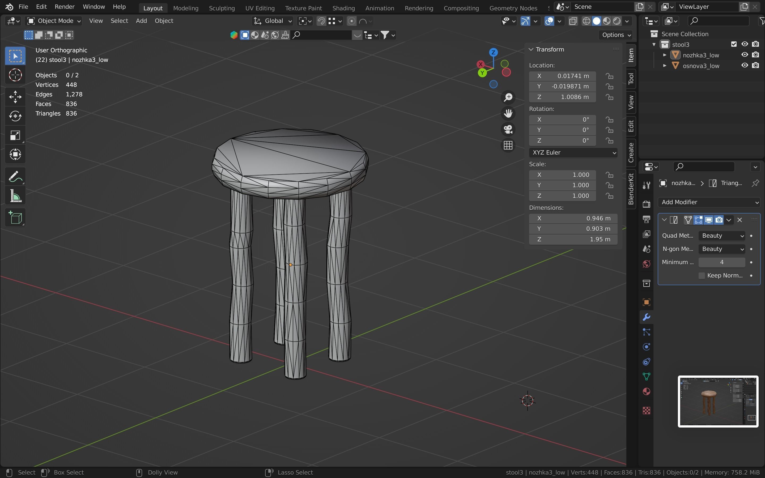
Task: Click the Pan view hand icon
Action: (x=508, y=113)
